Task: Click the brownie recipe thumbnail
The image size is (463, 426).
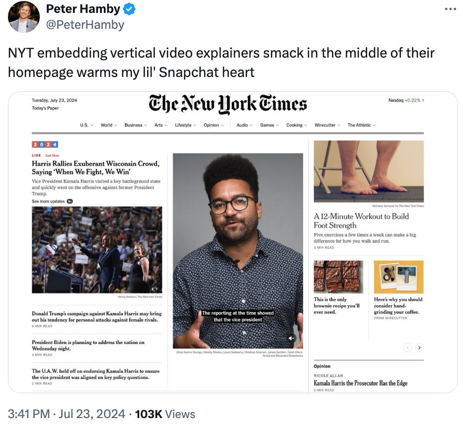Action: (x=338, y=277)
